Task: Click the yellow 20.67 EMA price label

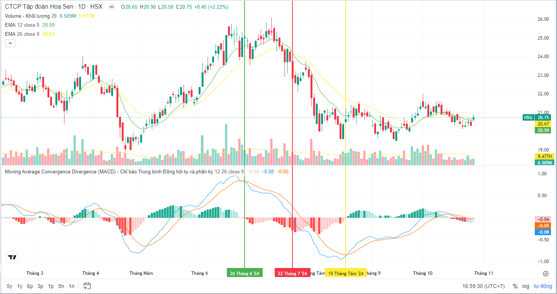Action: click(543, 124)
